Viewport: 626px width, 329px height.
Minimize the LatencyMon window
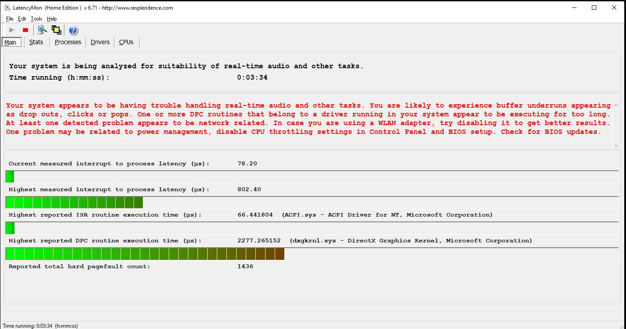coord(574,7)
